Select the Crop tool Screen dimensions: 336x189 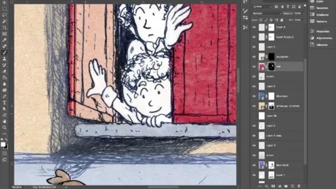click(x=4, y=27)
